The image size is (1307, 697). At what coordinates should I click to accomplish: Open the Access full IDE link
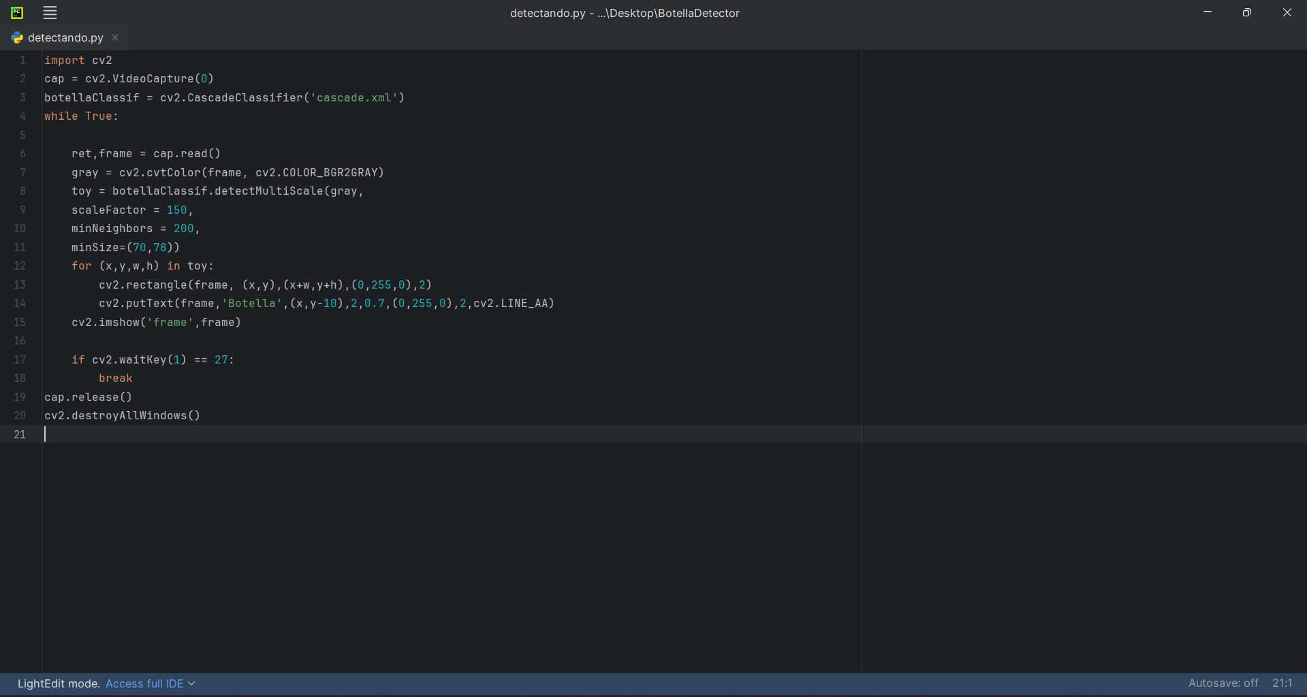[144, 683]
